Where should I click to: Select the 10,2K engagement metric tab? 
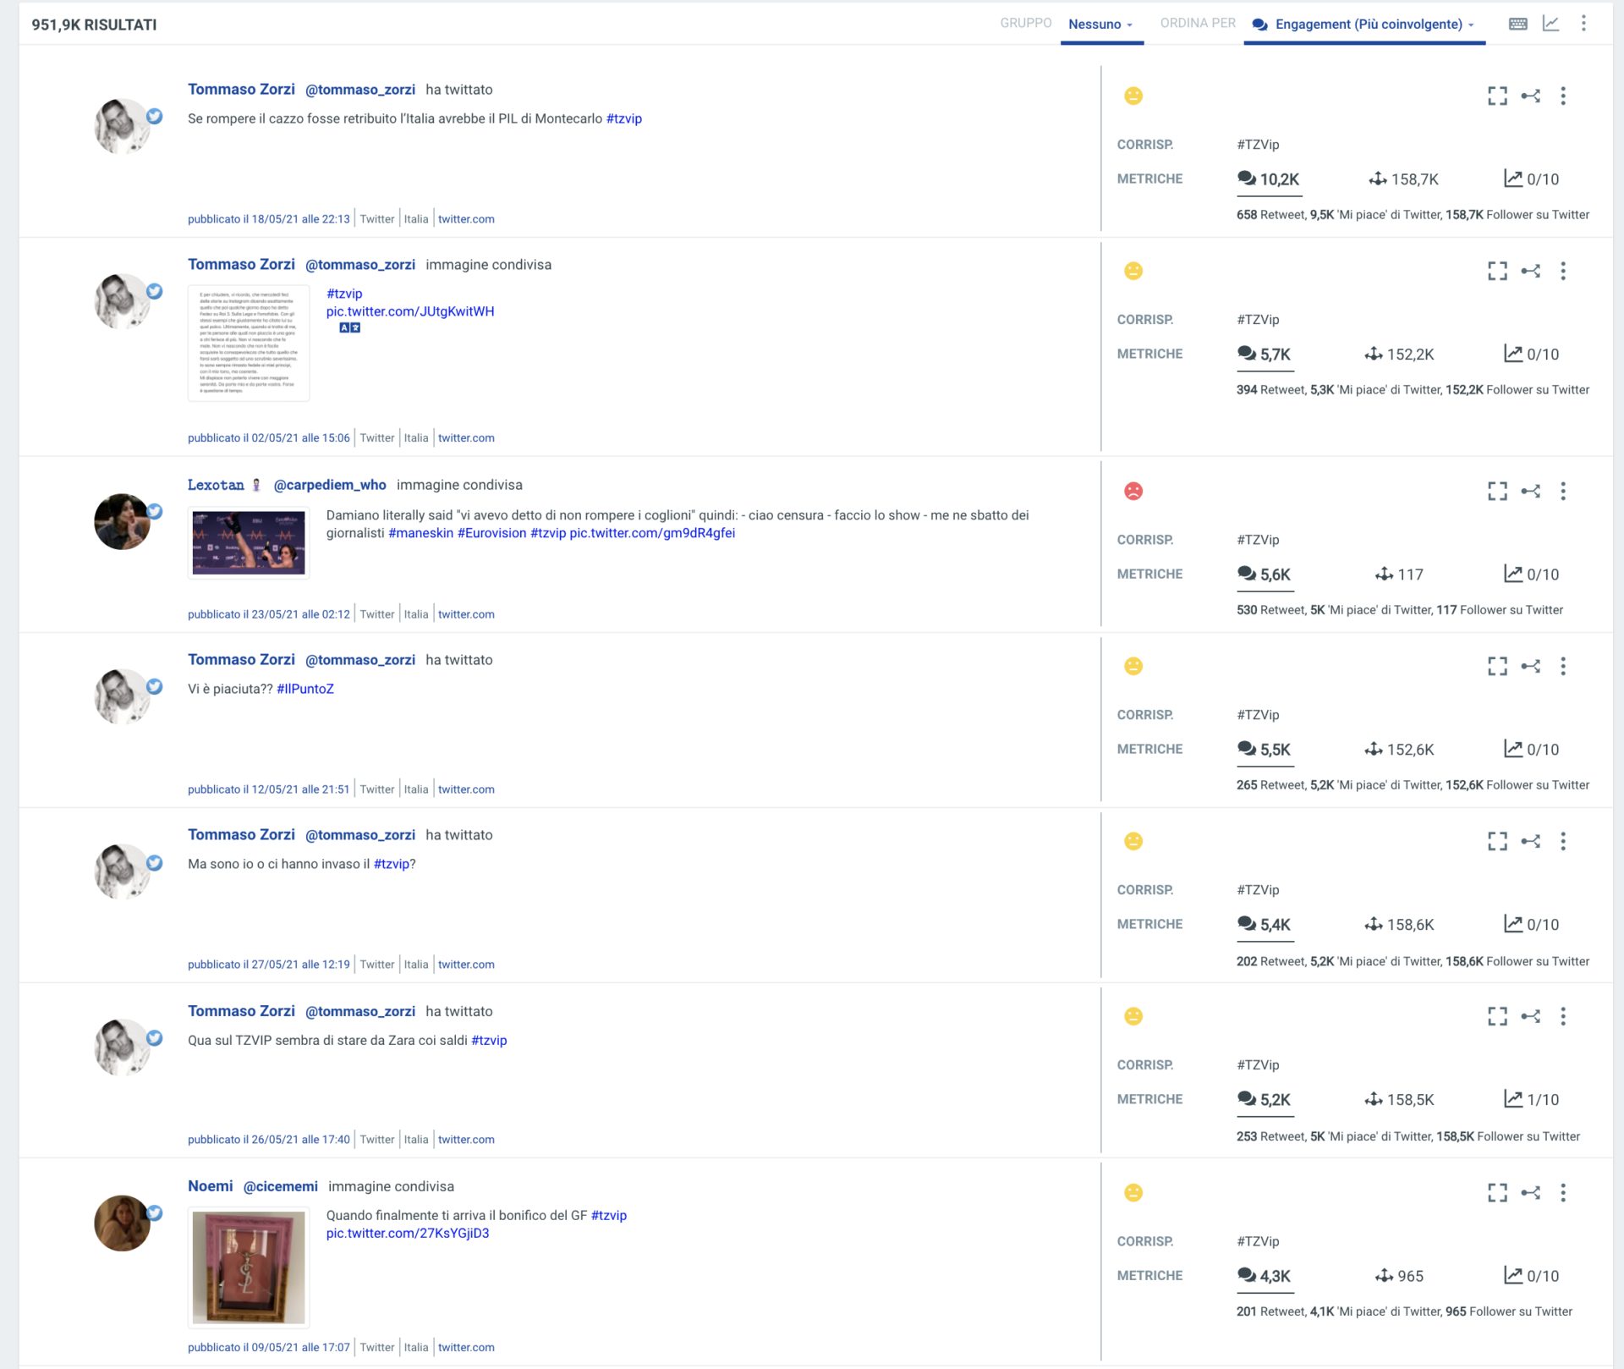[x=1268, y=179]
